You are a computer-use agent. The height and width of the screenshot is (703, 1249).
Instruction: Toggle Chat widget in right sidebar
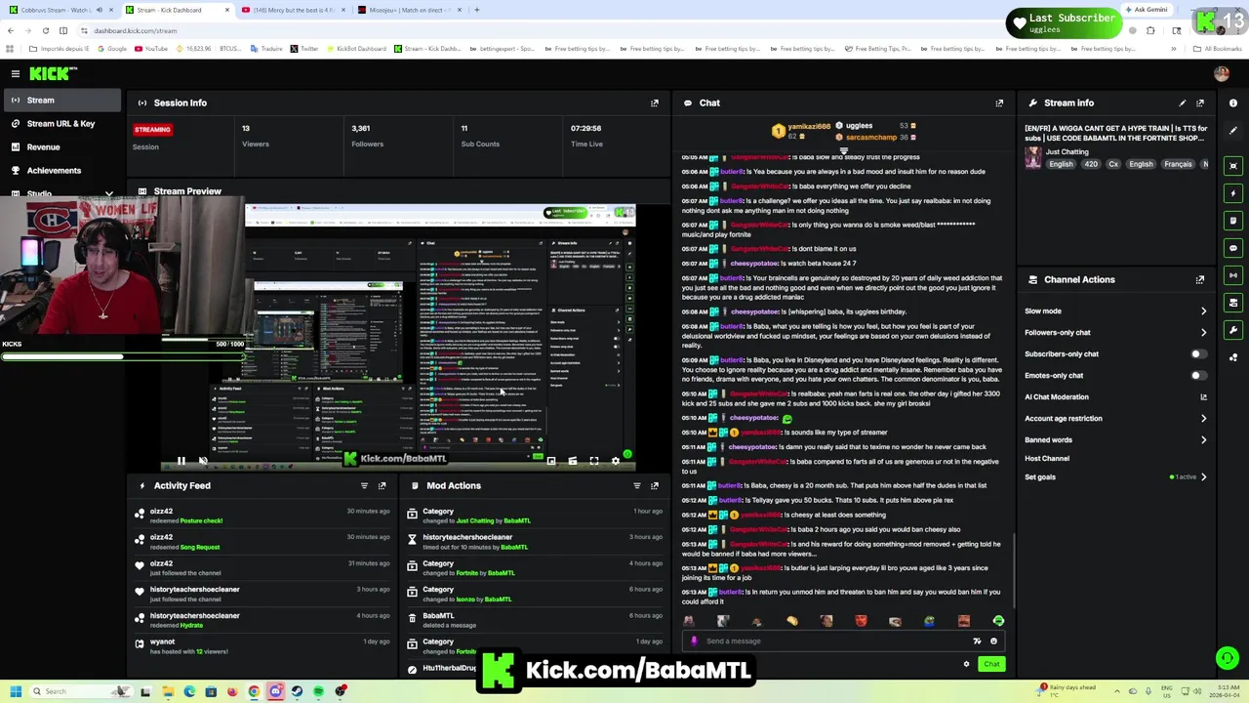click(x=1233, y=248)
